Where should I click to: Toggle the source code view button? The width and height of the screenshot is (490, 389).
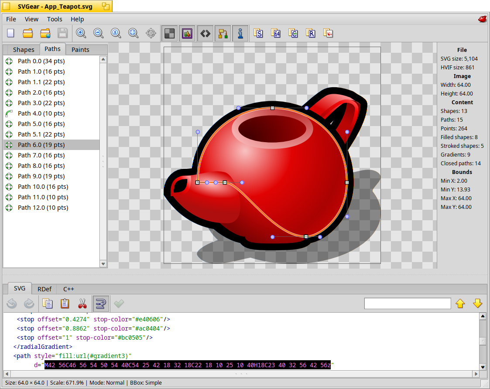coord(205,33)
